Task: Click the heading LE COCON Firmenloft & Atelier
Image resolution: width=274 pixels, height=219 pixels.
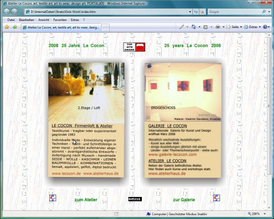Action: [x=82, y=126]
